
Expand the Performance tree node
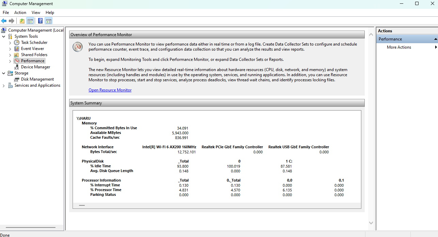pos(10,61)
